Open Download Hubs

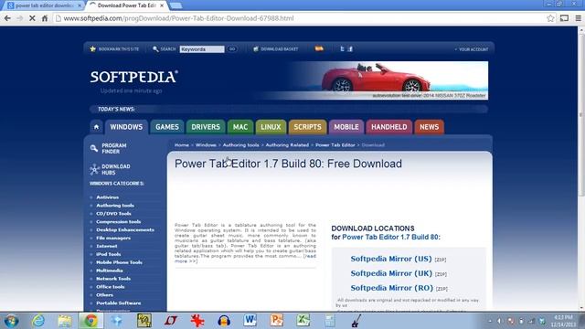point(110,169)
